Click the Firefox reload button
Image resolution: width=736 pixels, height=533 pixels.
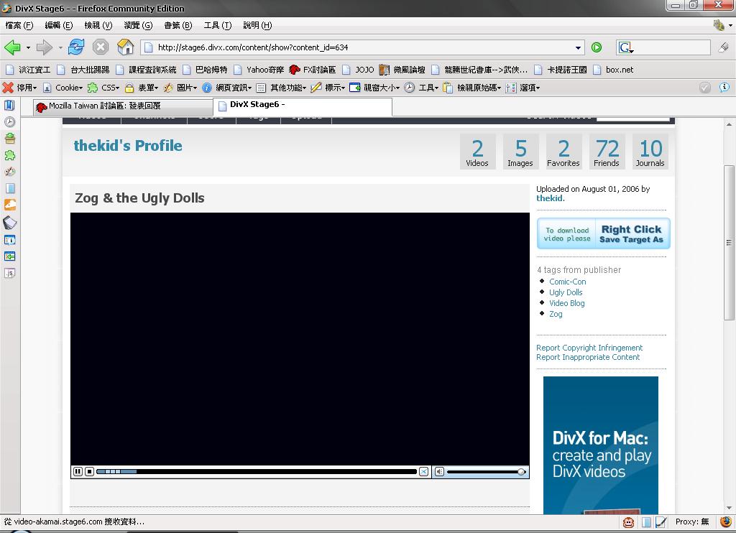click(76, 47)
